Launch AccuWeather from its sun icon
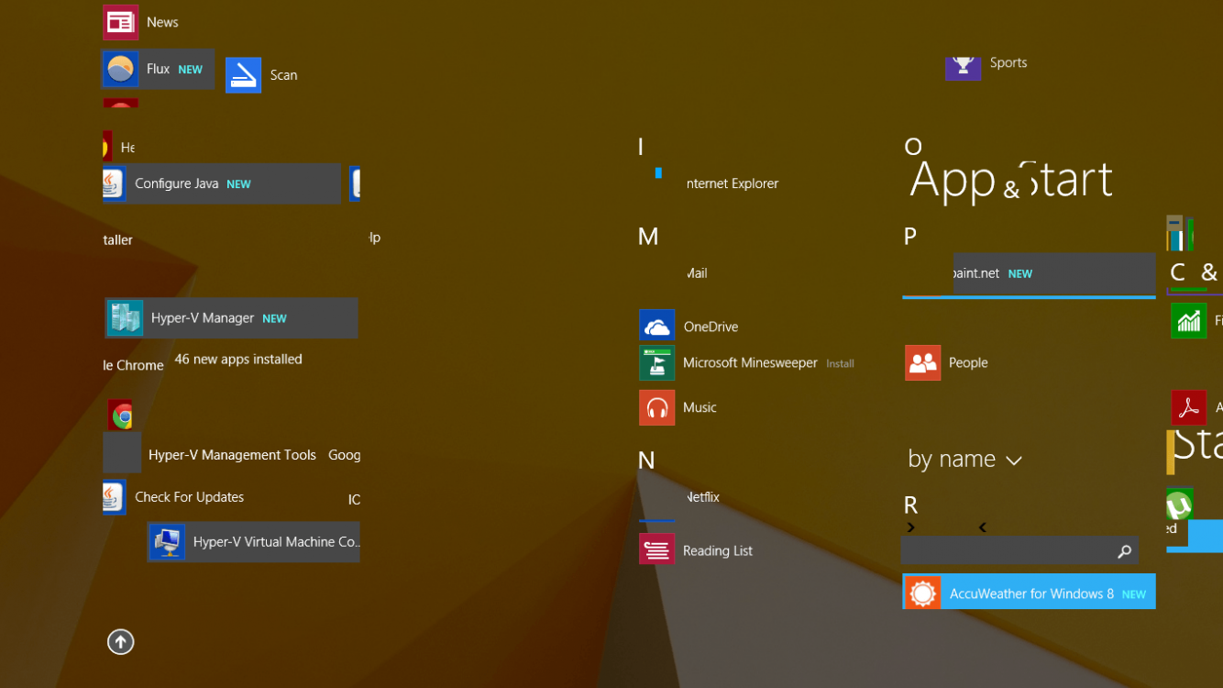Viewport: 1223px width, 688px height. pyautogui.click(x=922, y=594)
